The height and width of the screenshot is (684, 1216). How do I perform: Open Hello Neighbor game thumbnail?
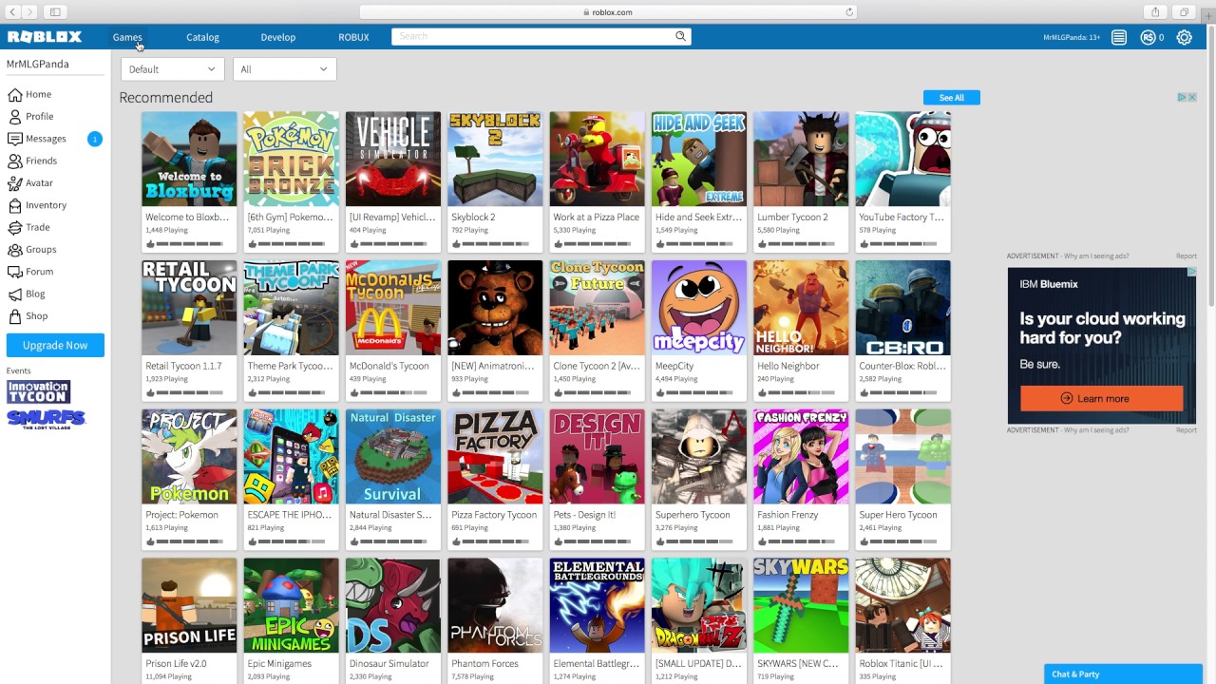801,308
